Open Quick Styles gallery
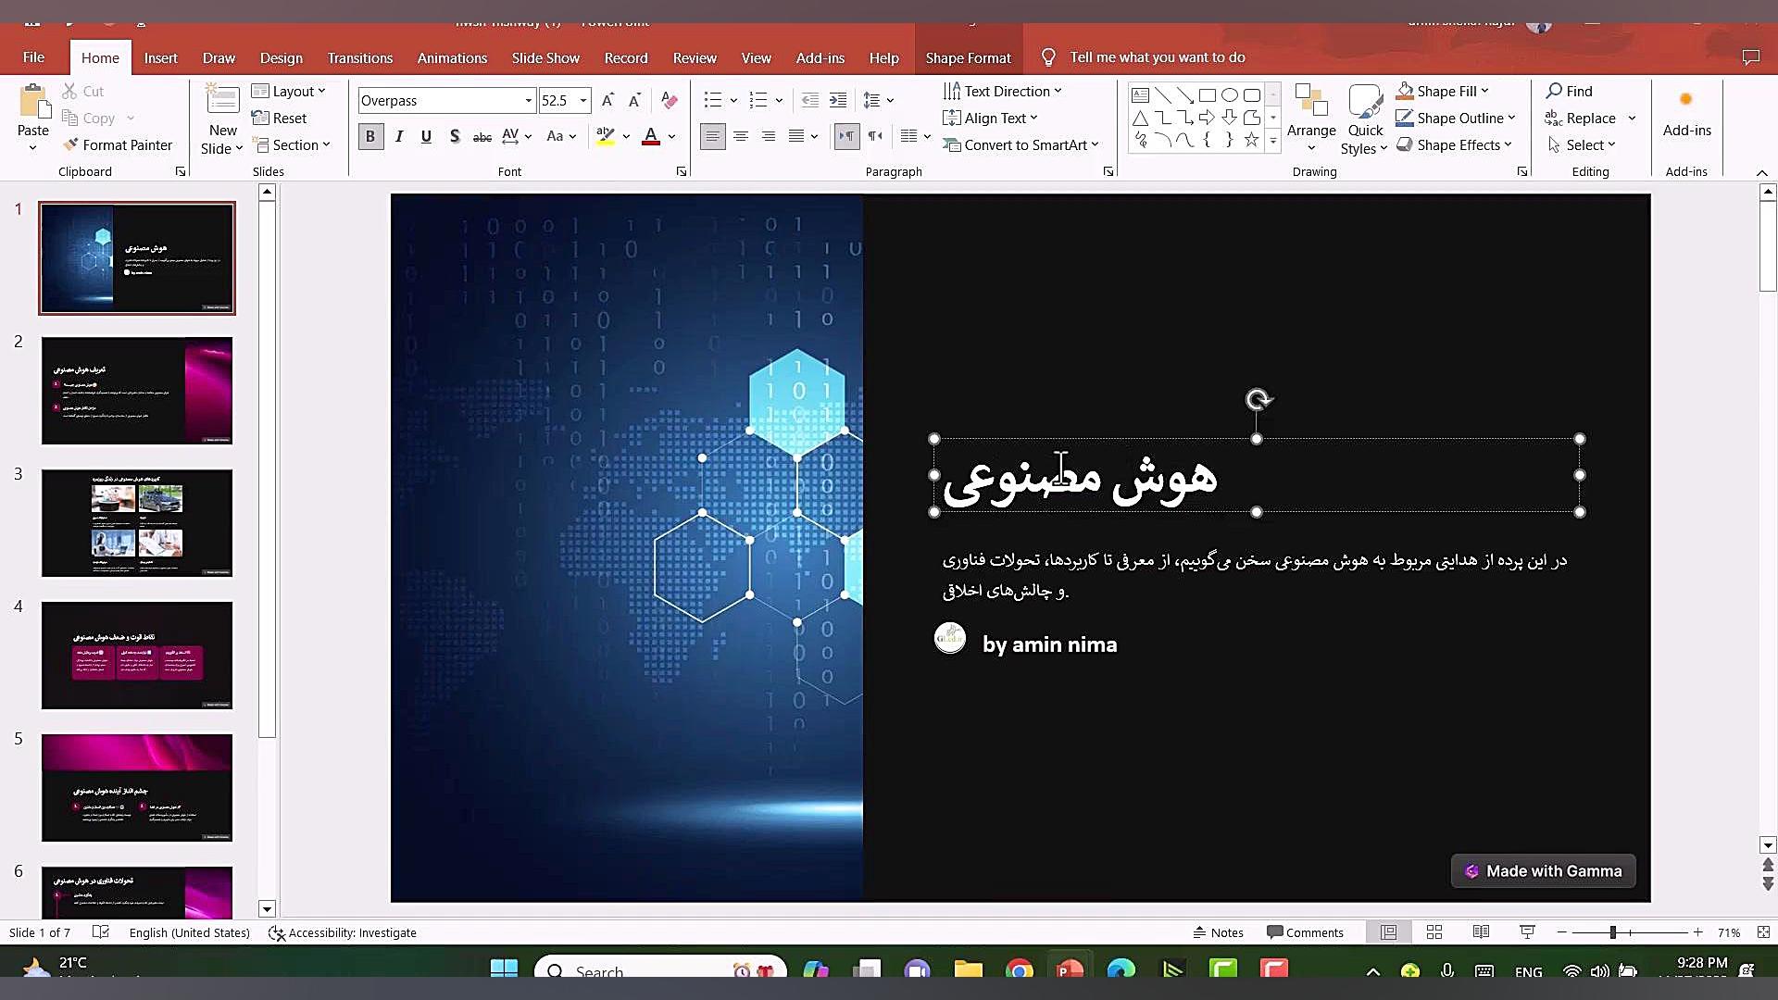 tap(1365, 119)
